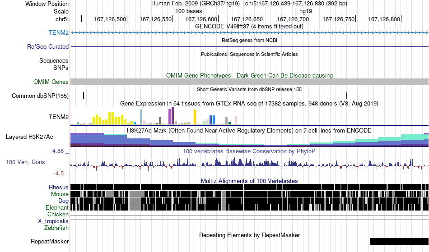Open the RefSeq Curated track label
The image size is (429, 252).
(x=48, y=47)
